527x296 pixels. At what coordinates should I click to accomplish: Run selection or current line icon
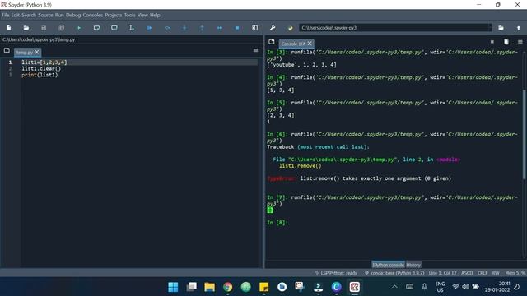(x=132, y=28)
